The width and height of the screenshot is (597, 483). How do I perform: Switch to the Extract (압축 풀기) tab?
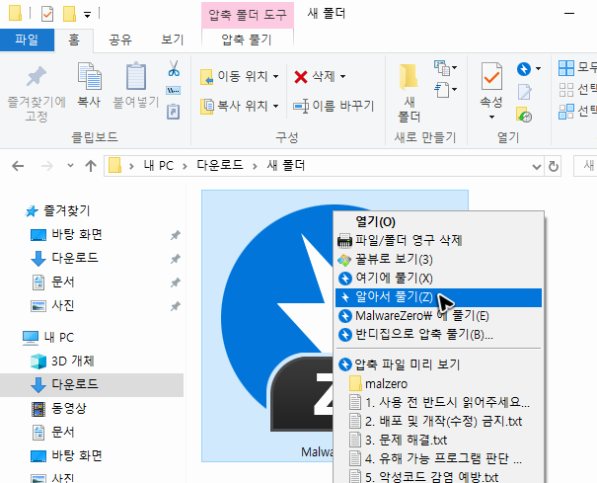[x=247, y=40]
